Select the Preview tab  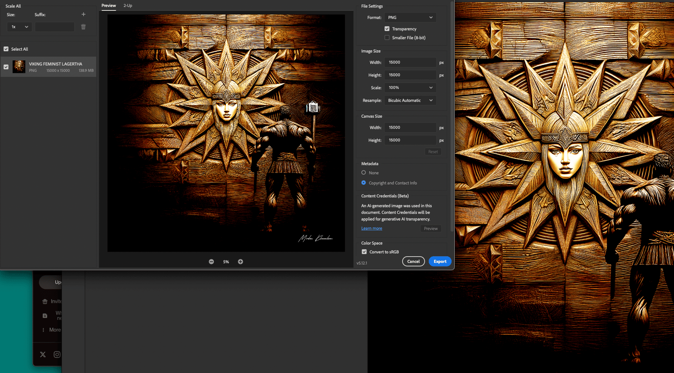108,5
